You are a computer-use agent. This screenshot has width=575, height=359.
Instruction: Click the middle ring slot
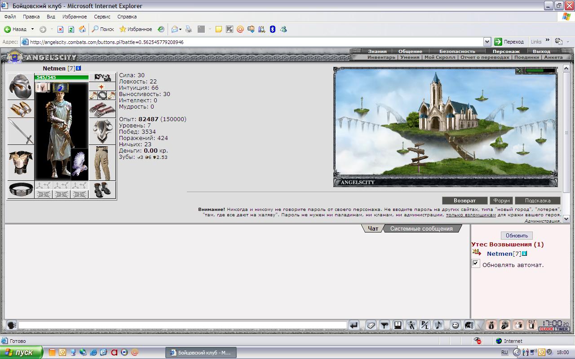pos(102,95)
